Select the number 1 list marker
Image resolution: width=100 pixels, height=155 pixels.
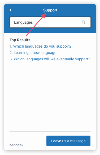(11, 46)
